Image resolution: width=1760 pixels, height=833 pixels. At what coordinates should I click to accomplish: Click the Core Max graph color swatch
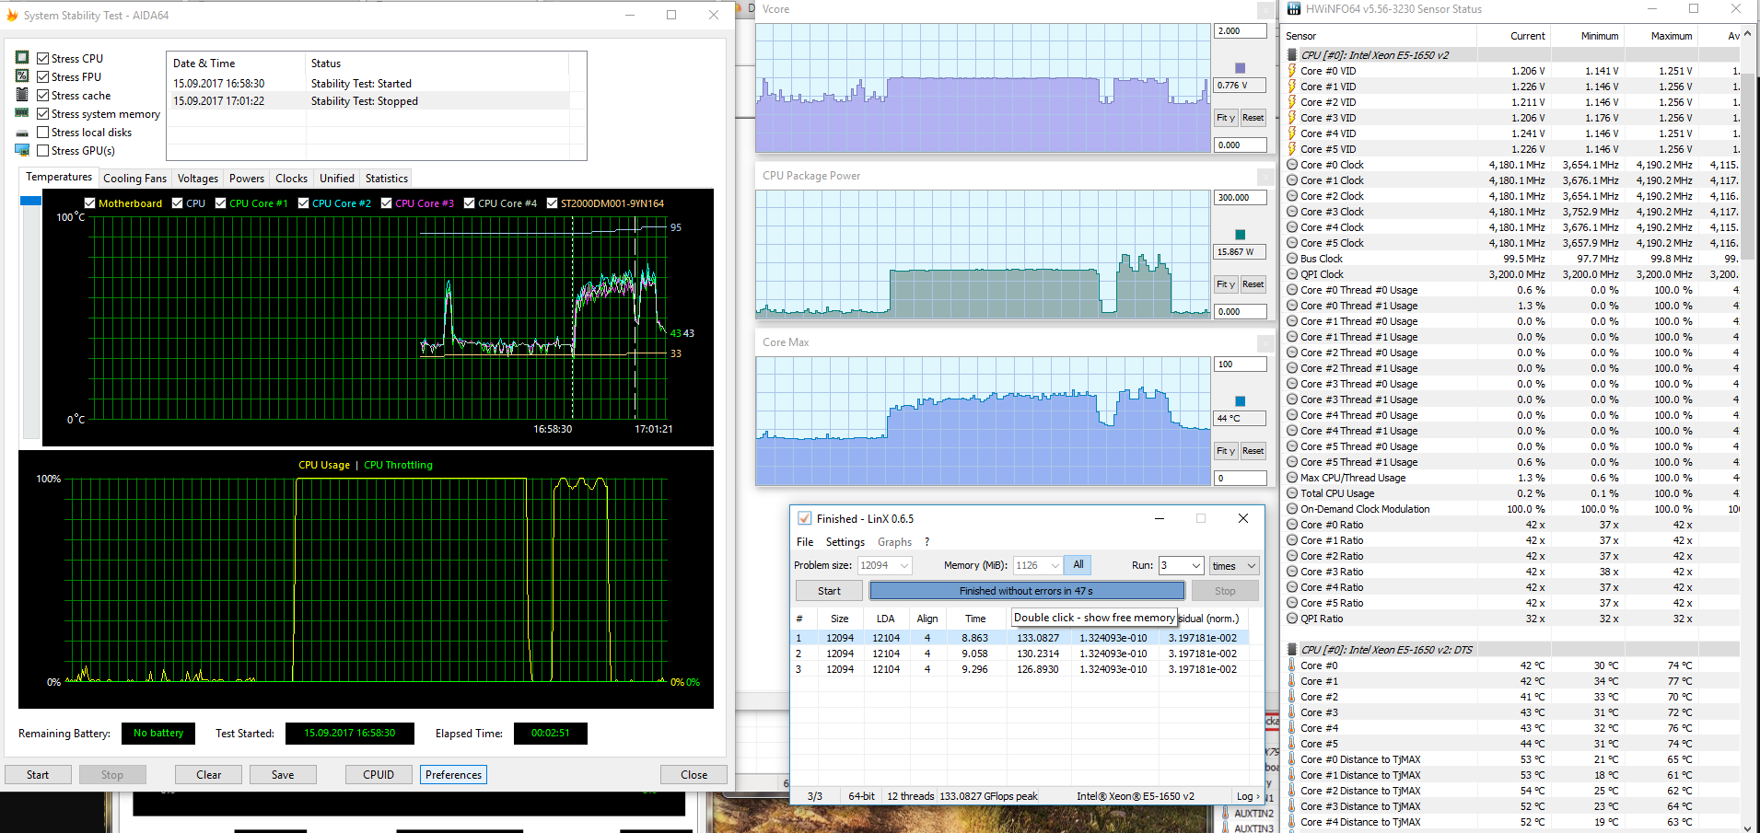1240,401
